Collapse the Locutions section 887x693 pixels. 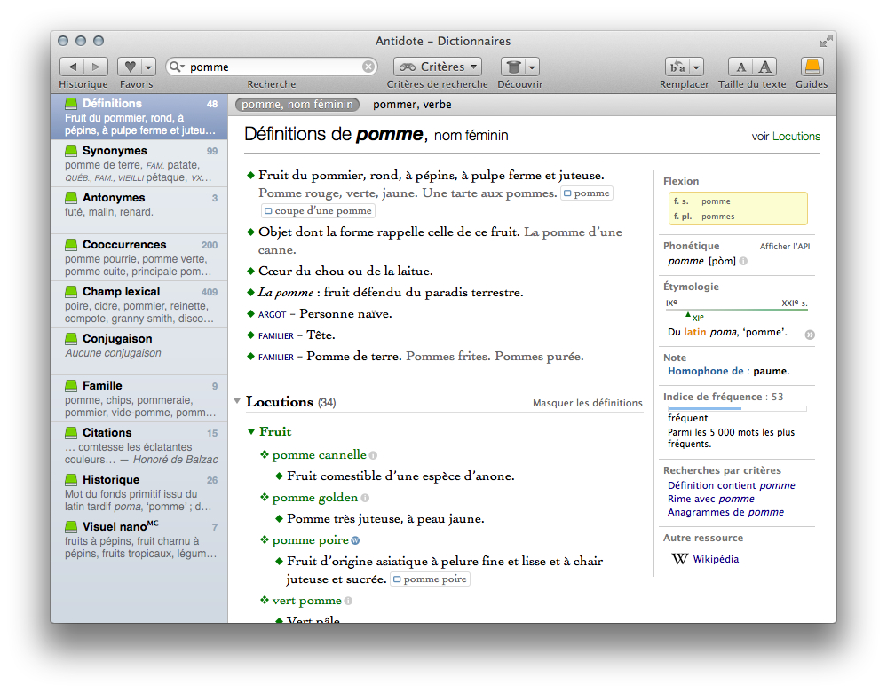238,401
